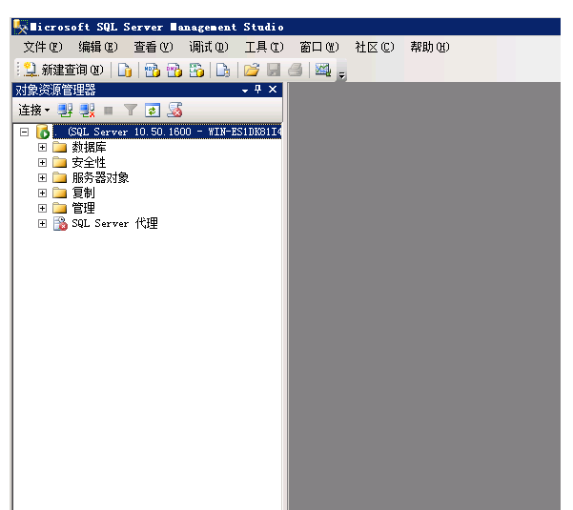Open the 编辑(E) menu
The width and height of the screenshot is (573, 510).
pyautogui.click(x=98, y=47)
